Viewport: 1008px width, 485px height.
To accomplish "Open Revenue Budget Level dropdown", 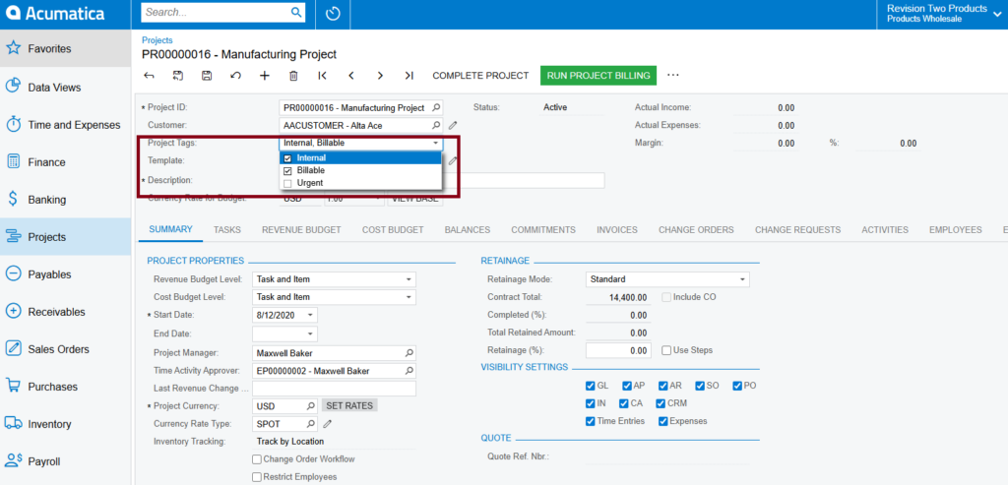I will pos(409,279).
